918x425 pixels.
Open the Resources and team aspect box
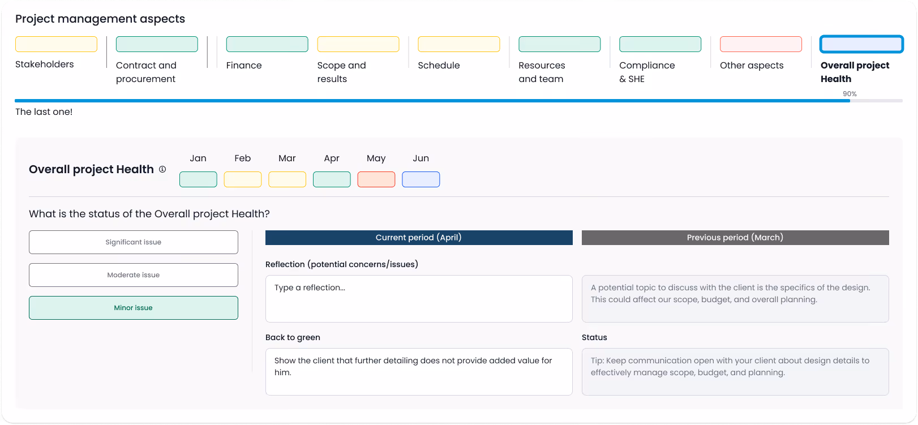560,44
